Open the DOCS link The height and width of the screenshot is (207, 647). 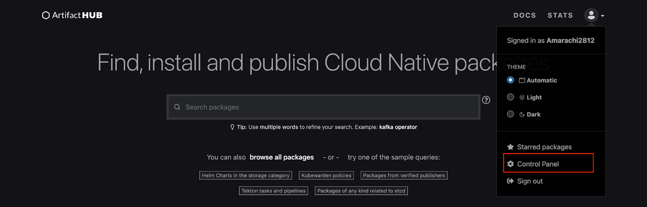point(524,15)
